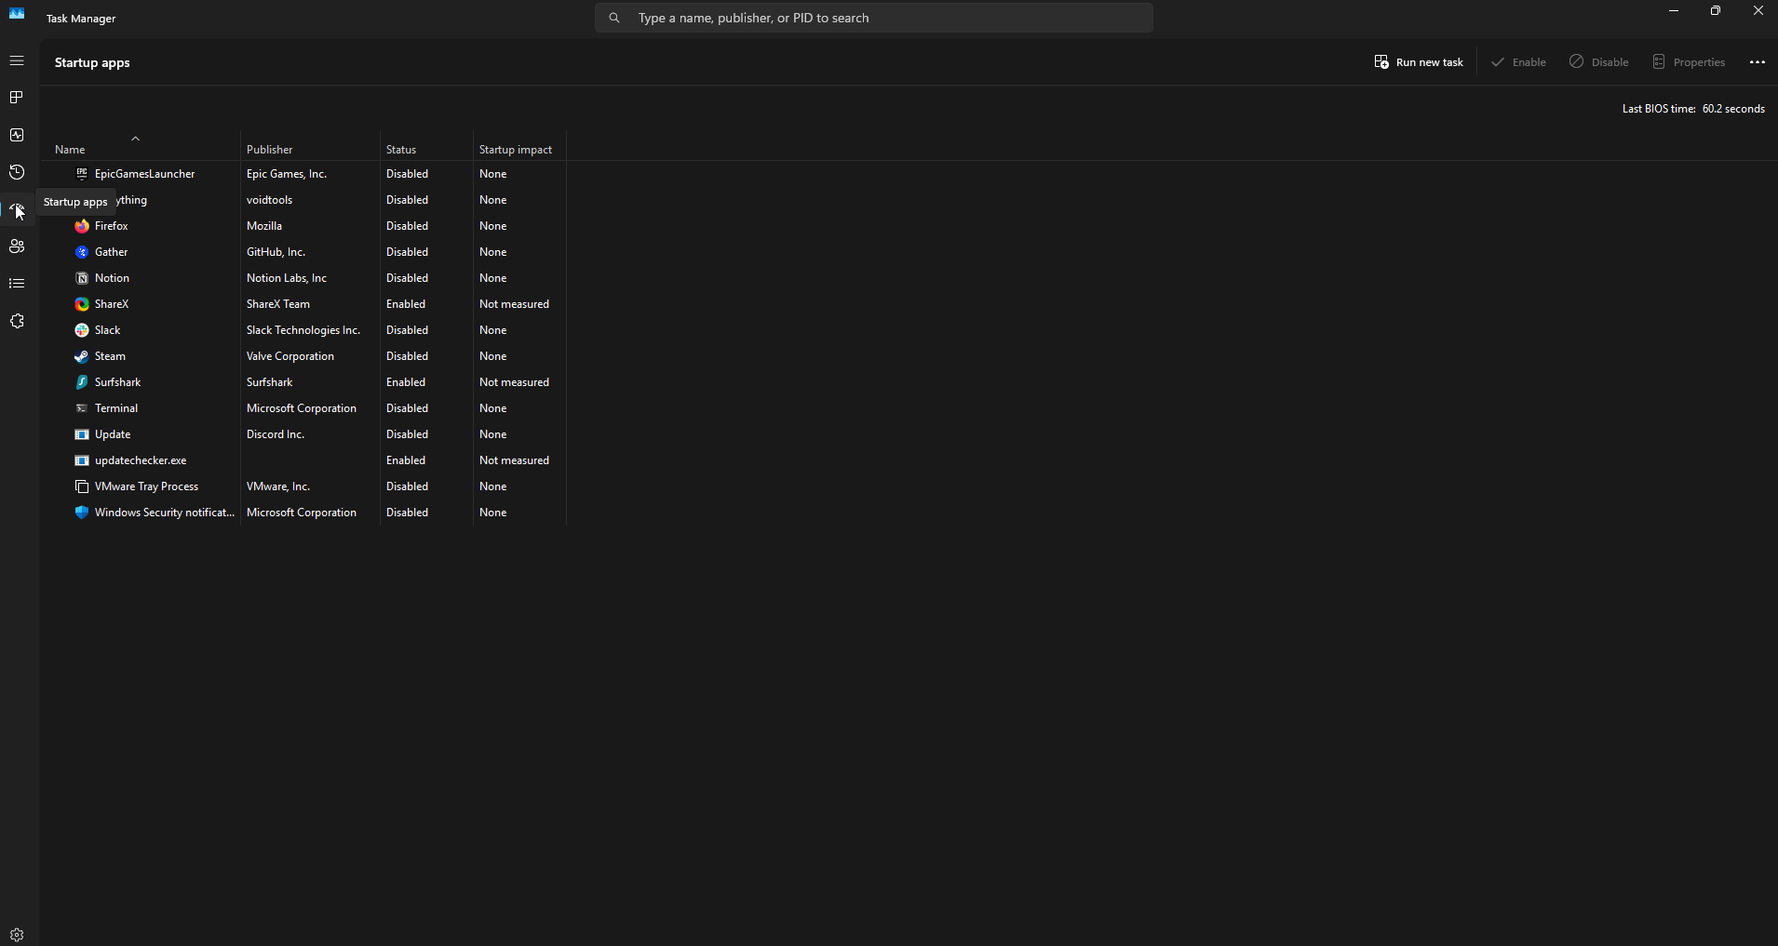Open the Details page icon
The width and height of the screenshot is (1778, 946).
(x=17, y=284)
